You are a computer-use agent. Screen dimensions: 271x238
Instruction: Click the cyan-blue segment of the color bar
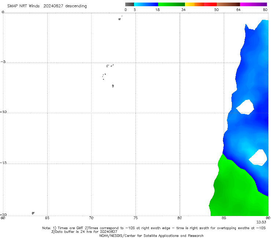tap(146, 4)
